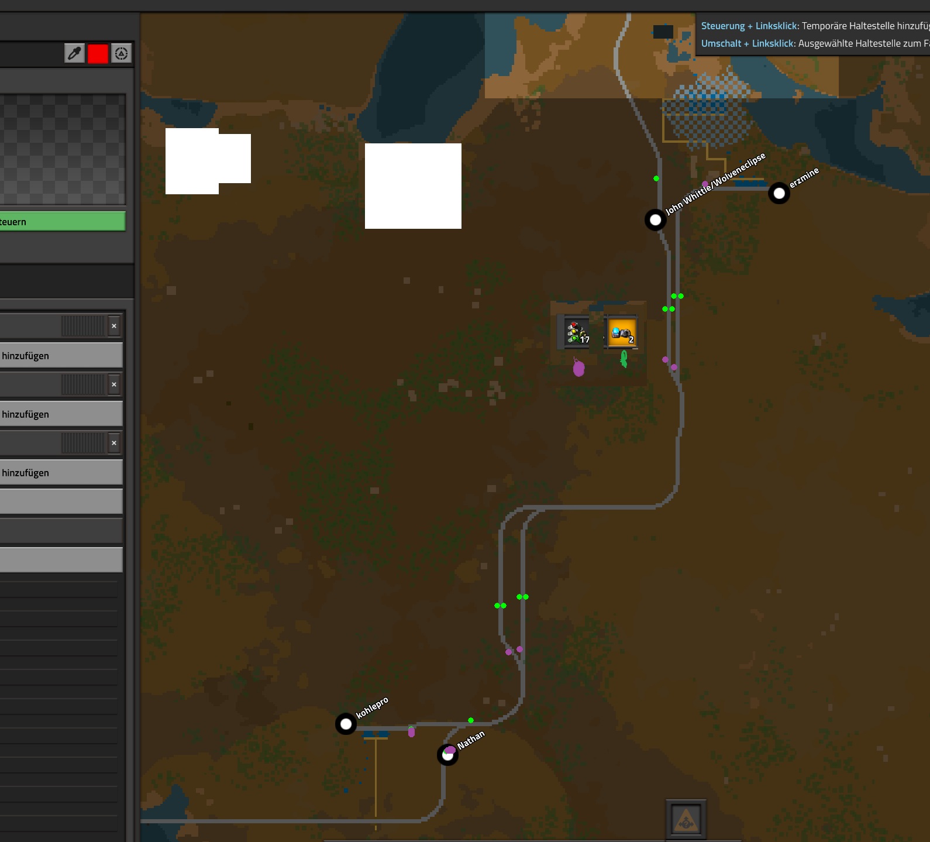The image size is (930, 842).
Task: Click the green 'steuern' drive button
Action: coord(61,222)
